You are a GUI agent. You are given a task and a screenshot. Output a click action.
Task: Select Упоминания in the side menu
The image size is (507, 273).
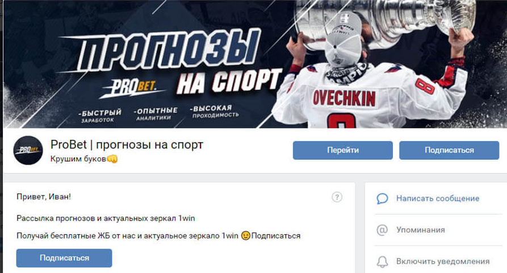(x=421, y=230)
